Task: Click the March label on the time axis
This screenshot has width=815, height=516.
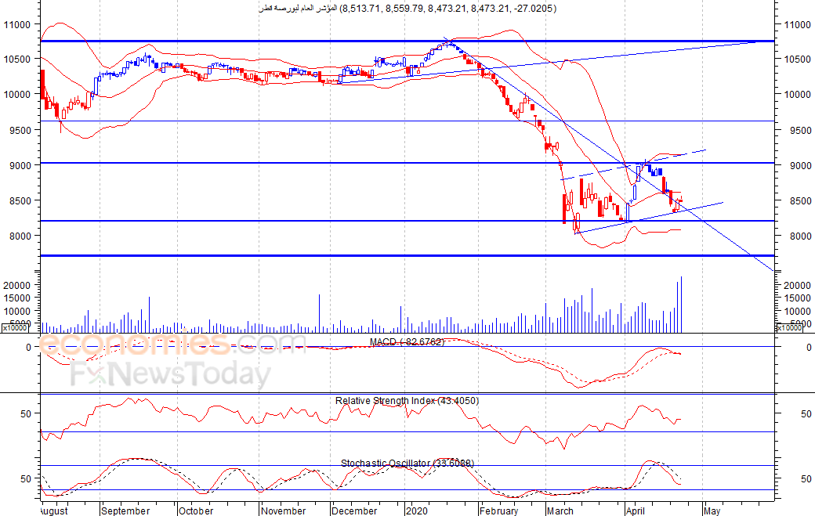Action: pos(560,511)
